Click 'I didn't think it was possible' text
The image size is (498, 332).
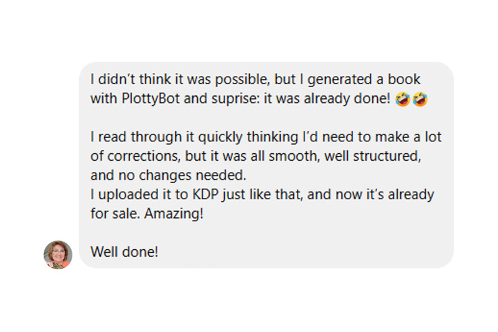180,80
